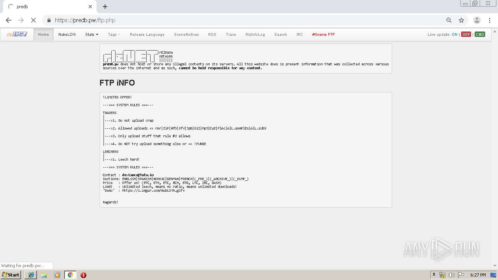Click the "Leech hard!" rule line
Screen dimensions: 498x280
pyautogui.click(x=129, y=159)
